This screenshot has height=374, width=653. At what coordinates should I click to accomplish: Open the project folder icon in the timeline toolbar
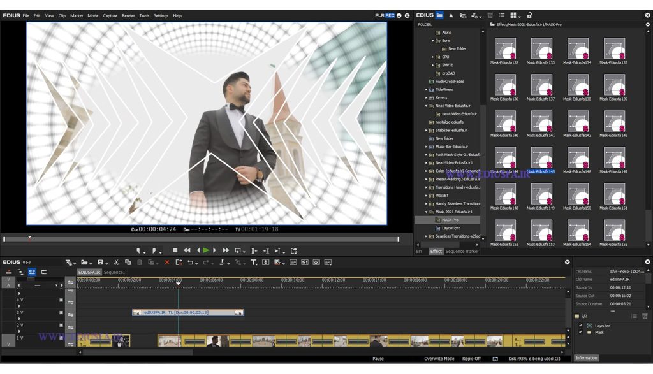[x=84, y=262]
